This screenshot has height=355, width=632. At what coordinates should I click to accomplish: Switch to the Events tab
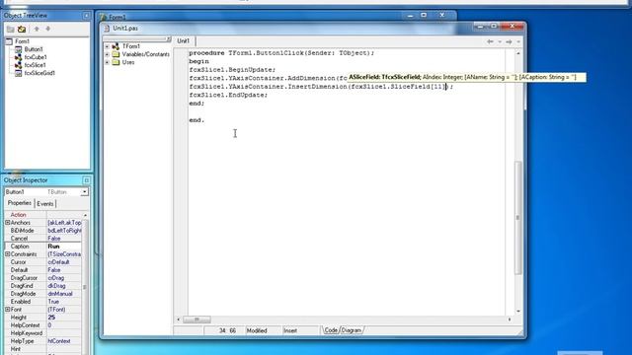point(44,204)
